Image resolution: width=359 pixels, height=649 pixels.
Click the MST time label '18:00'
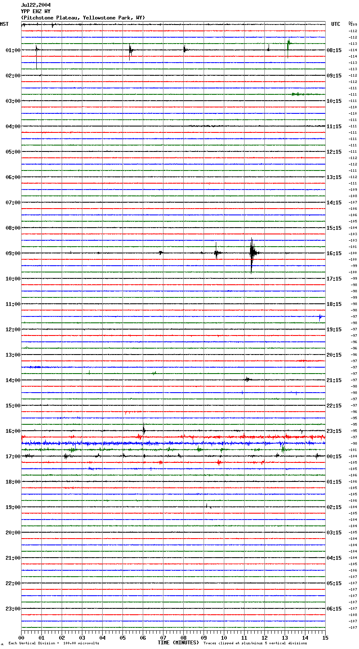(13, 482)
